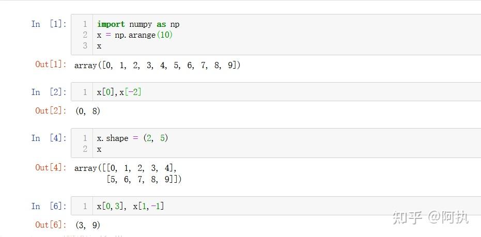
Task: Click the lone x on line 3
Action: pos(99,46)
